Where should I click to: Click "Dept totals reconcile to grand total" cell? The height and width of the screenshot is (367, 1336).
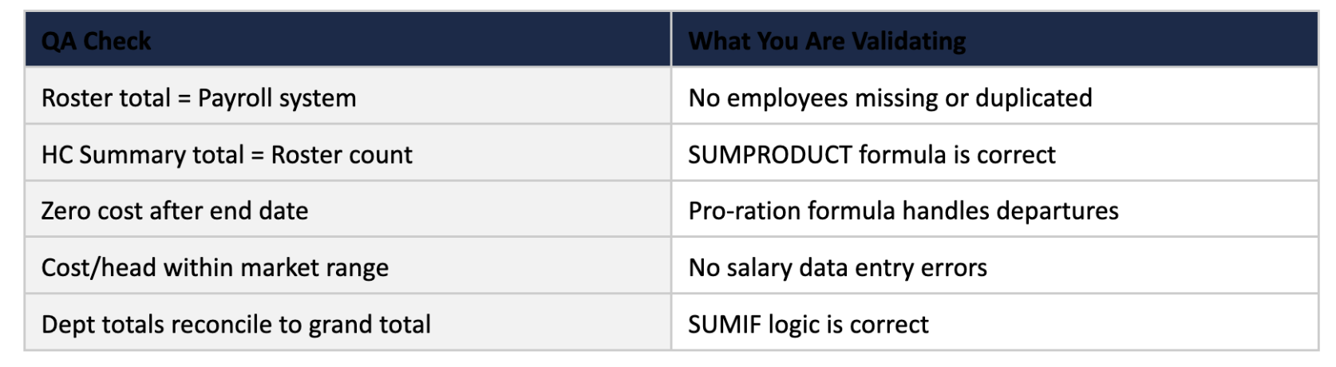(236, 325)
